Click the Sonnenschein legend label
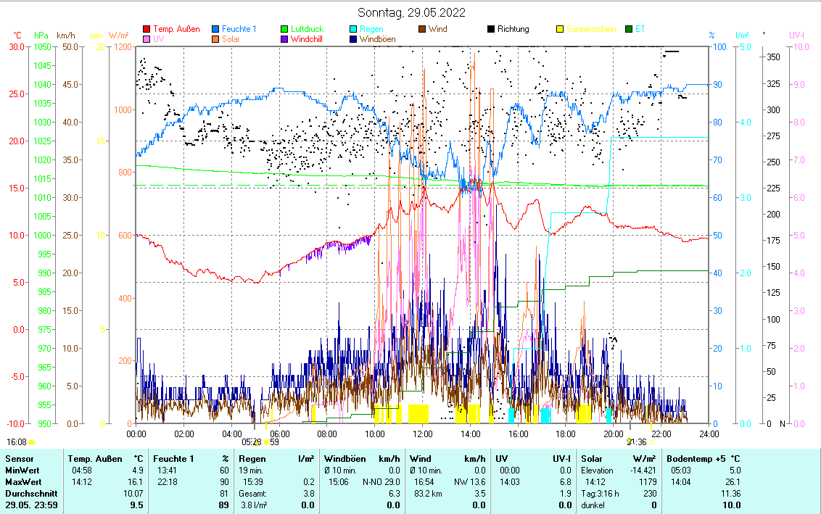Viewport: 821px width, 514px height. (591, 29)
